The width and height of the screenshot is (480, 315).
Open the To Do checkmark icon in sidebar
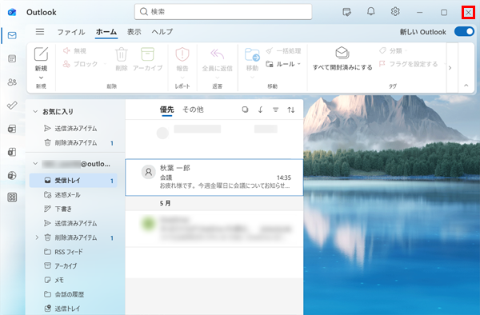click(12, 106)
